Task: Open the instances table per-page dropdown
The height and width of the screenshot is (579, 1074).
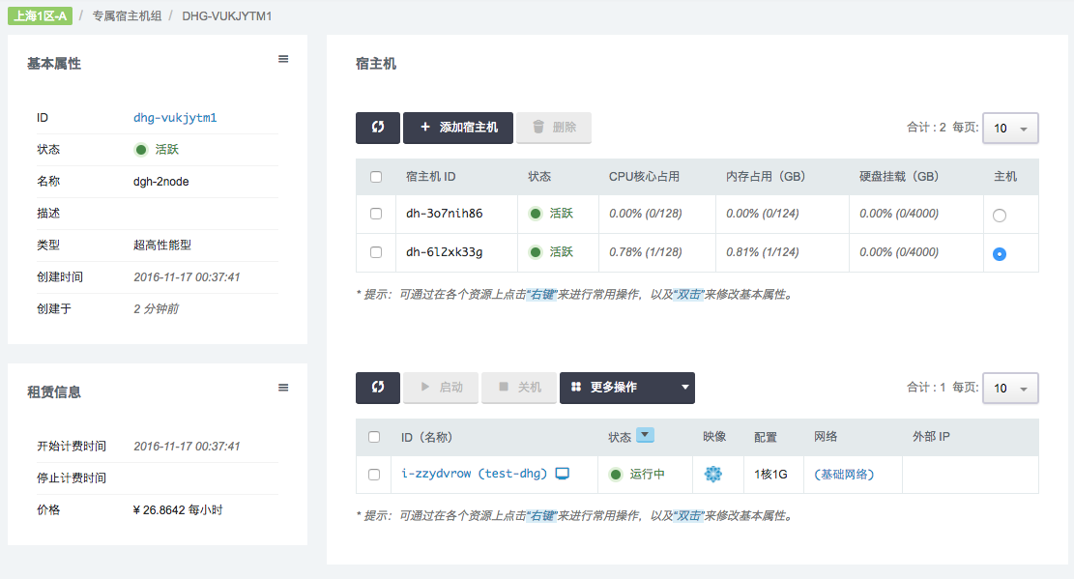Action: click(x=1010, y=388)
